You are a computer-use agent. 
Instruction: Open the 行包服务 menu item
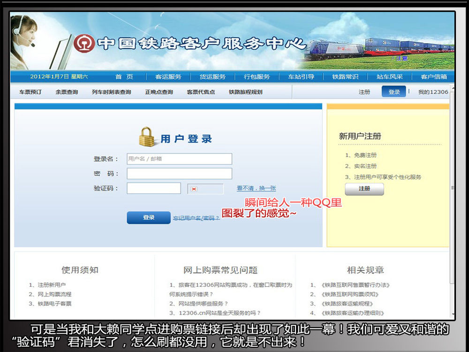click(257, 77)
